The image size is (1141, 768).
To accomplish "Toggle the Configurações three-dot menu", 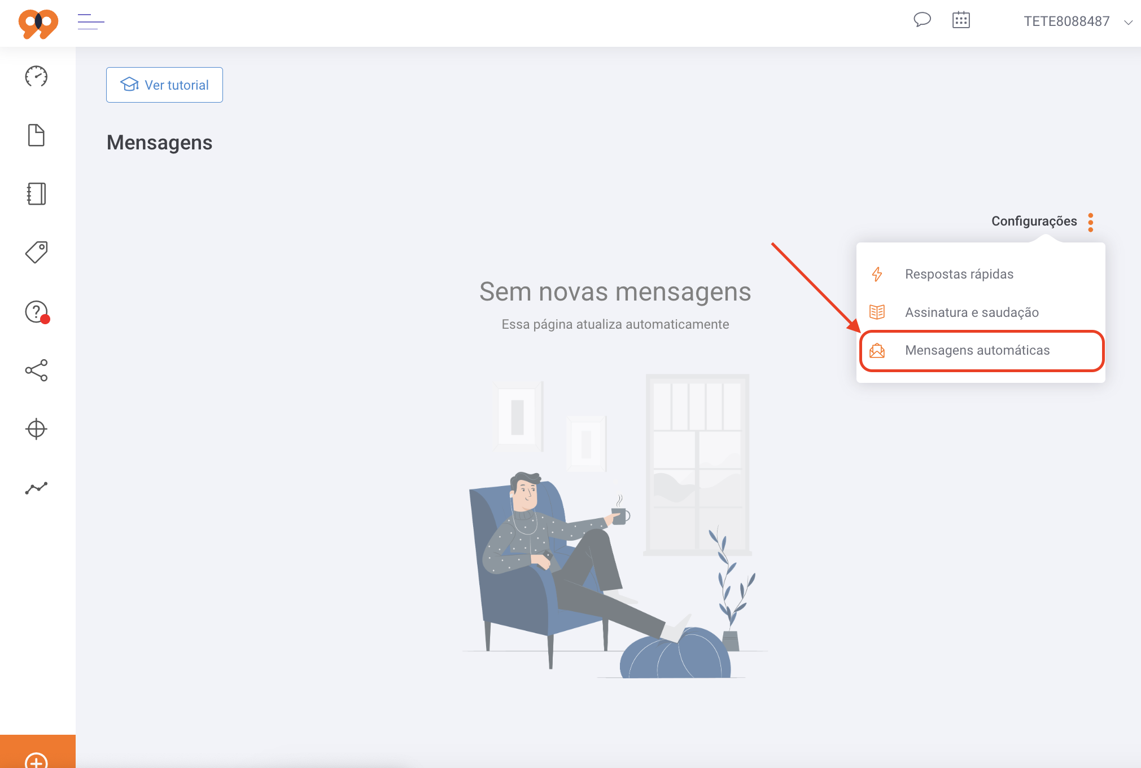I will click(1090, 222).
